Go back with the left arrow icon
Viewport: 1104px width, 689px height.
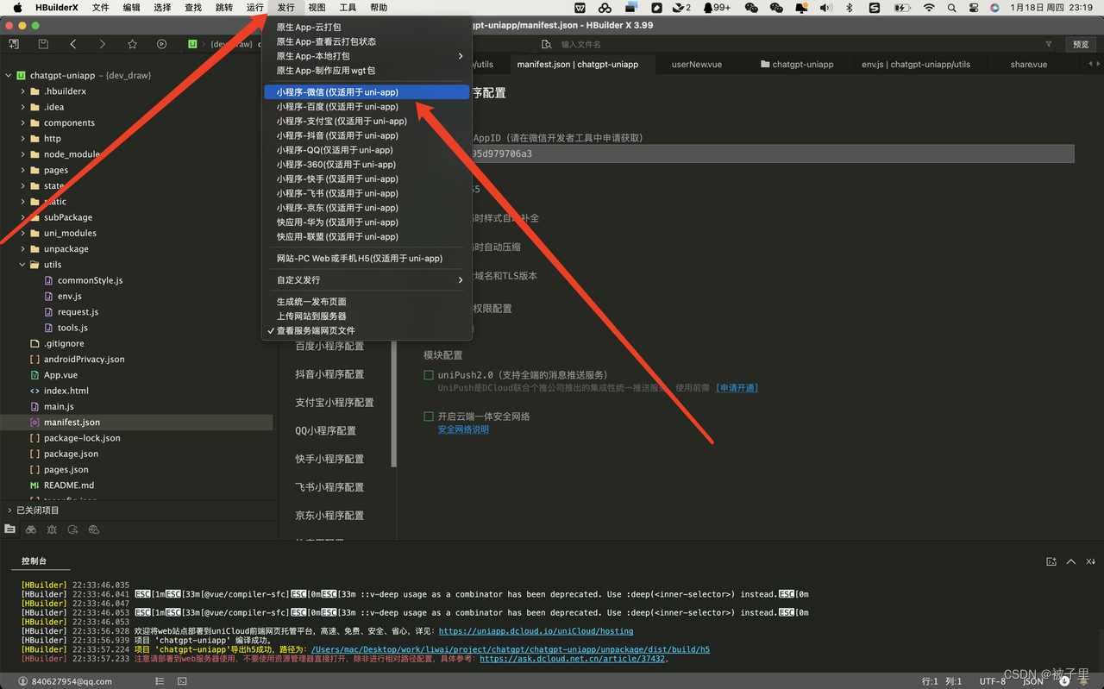coord(73,44)
